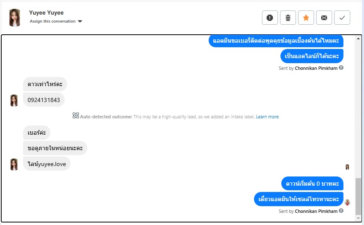
Task: Open Yuyee's header profile picture
Action: (15, 17)
